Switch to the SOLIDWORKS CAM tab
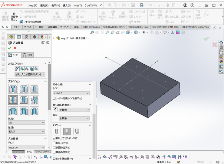The height and width of the screenshot is (164, 224). (x=138, y=27)
